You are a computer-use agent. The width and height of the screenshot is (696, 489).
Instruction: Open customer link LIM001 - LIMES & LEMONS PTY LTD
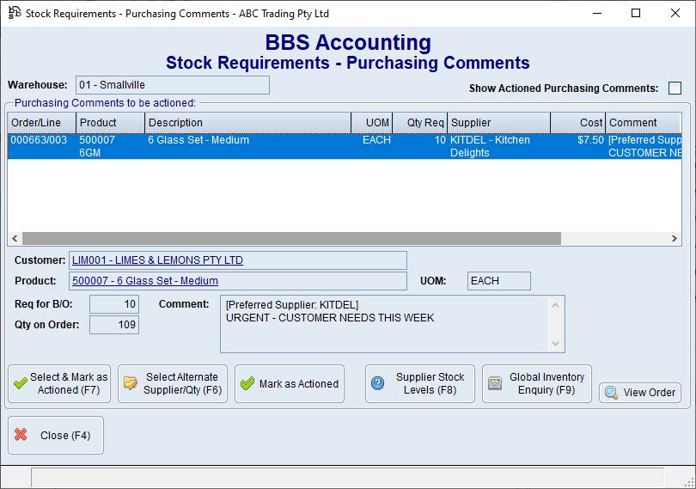pyautogui.click(x=157, y=260)
